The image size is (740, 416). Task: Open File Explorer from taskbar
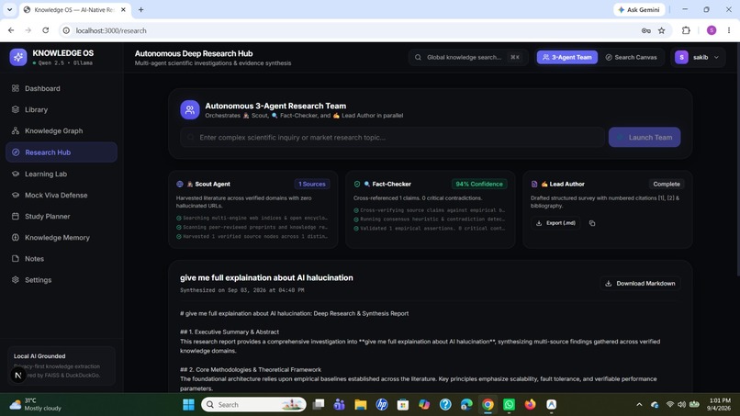tap(361, 405)
